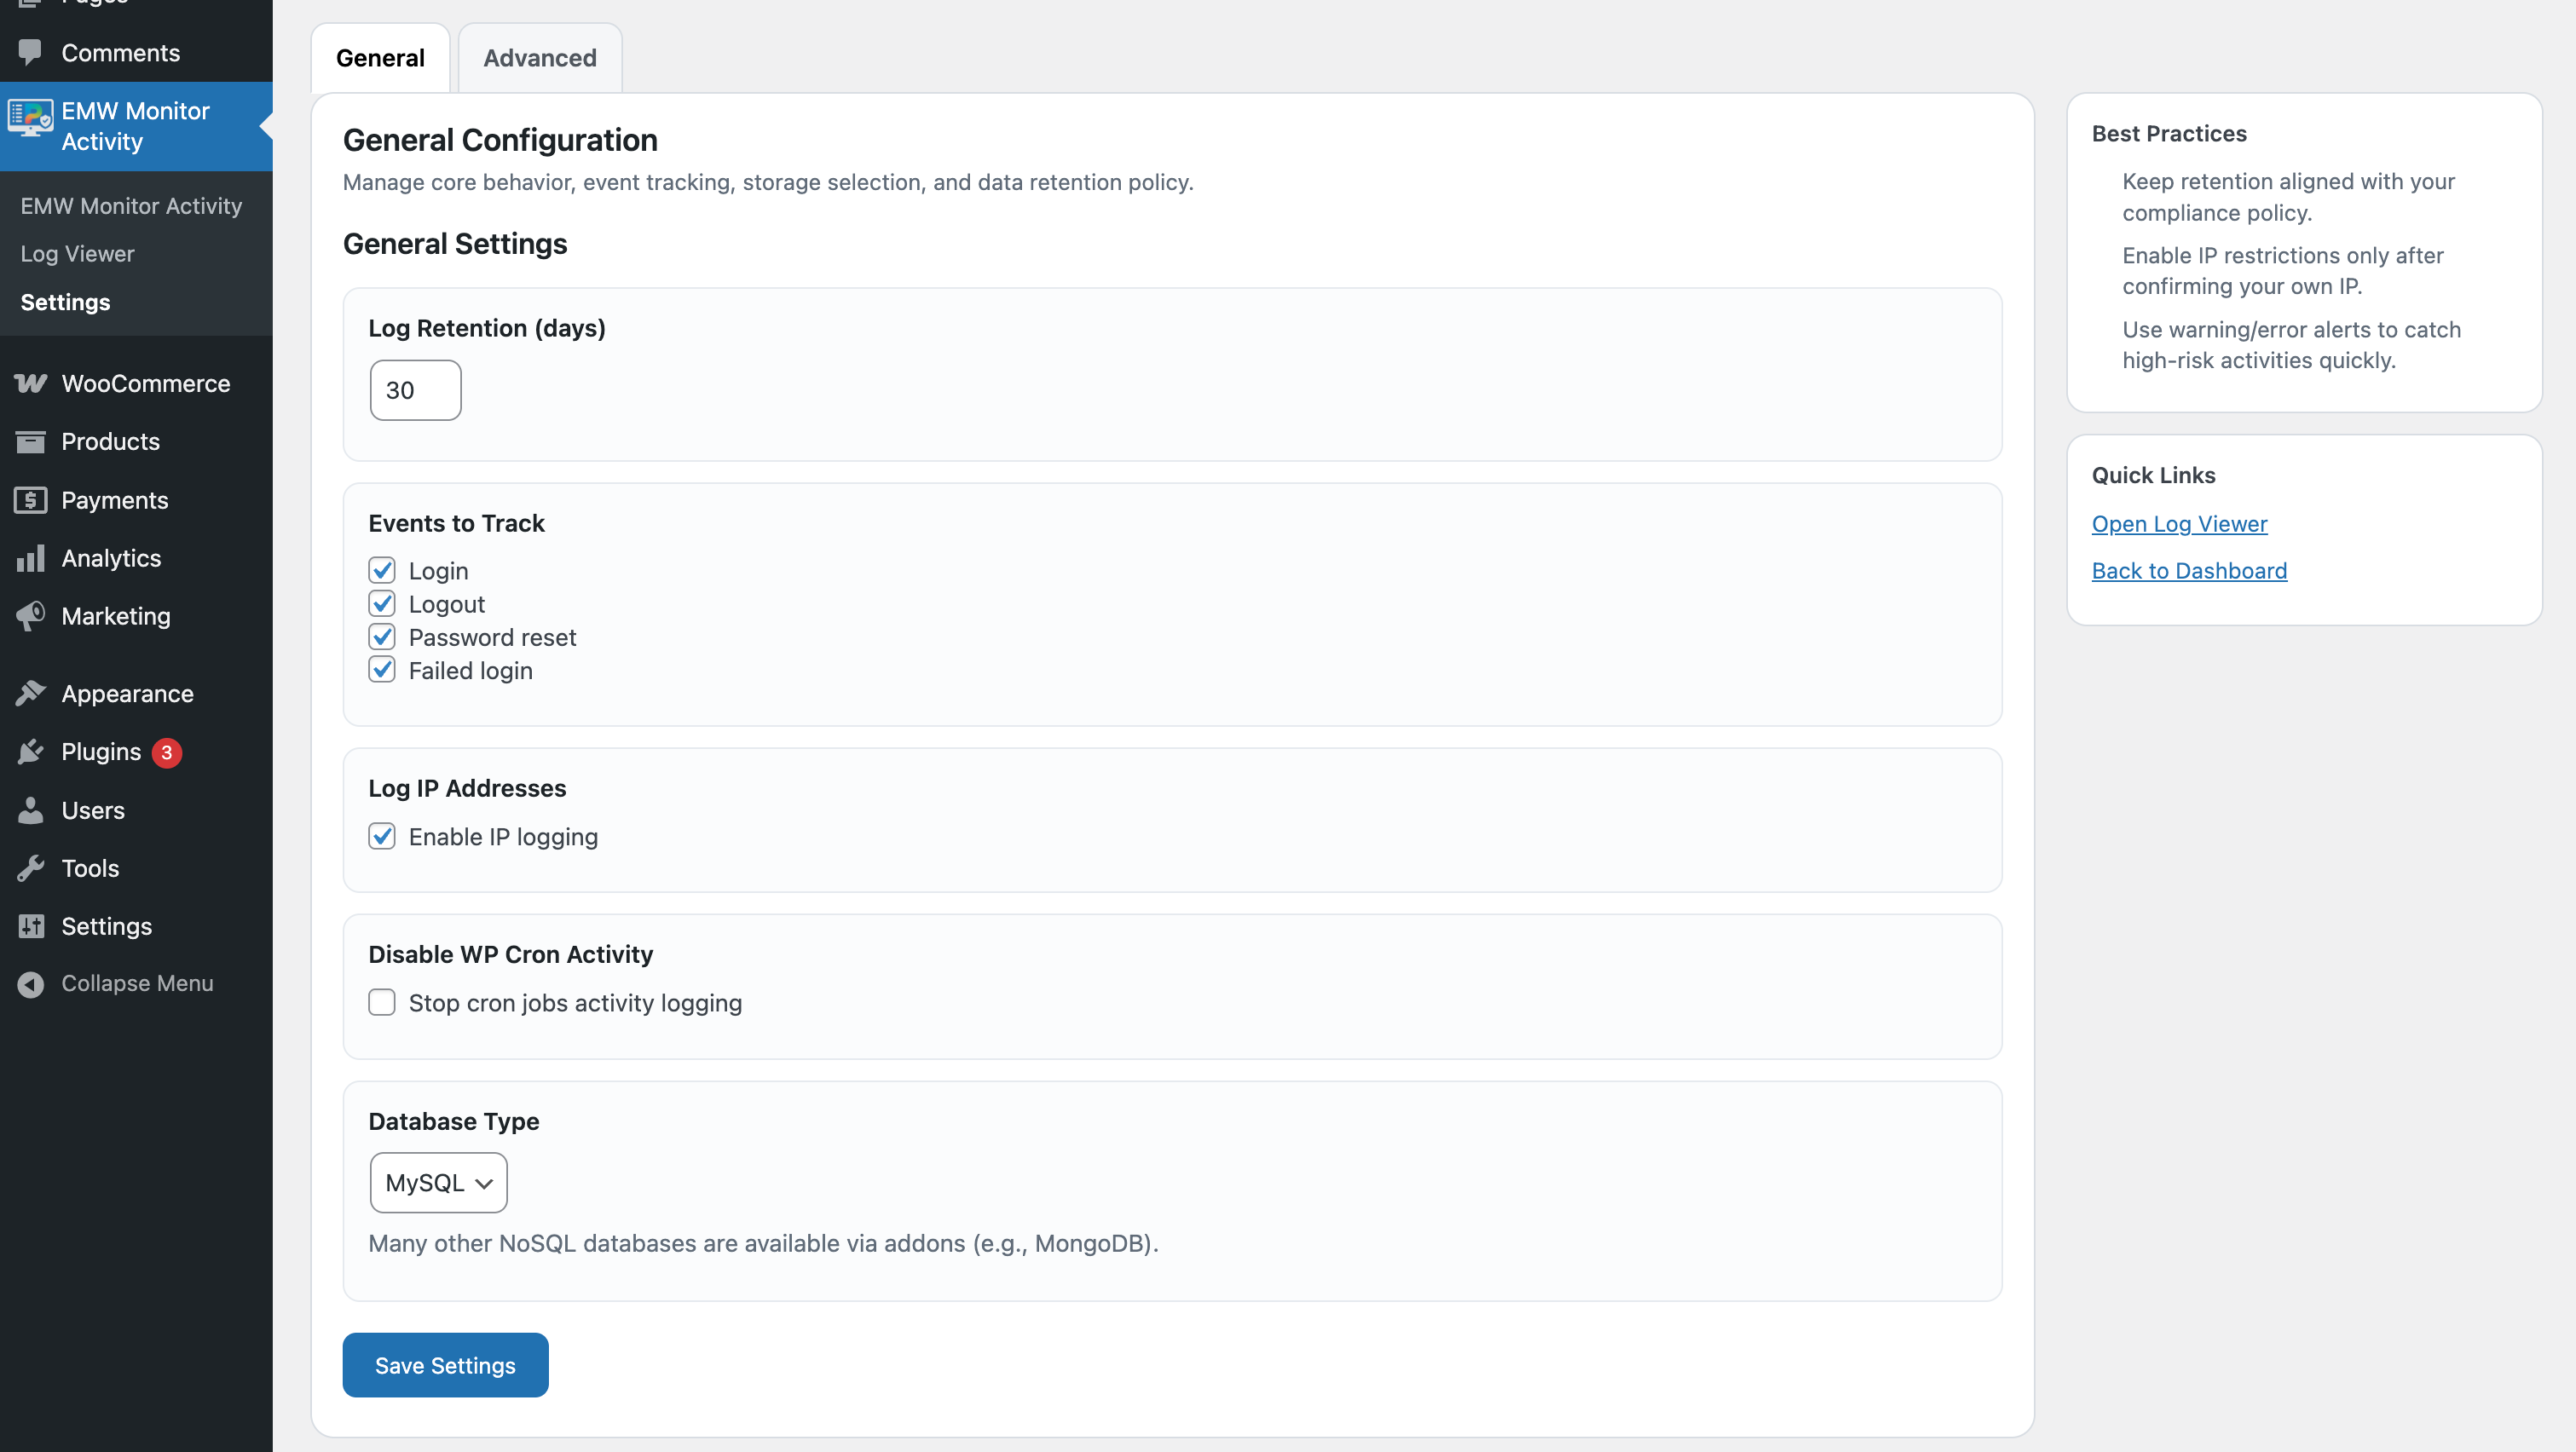Click the Appearance paintbrush icon

pyautogui.click(x=30, y=694)
